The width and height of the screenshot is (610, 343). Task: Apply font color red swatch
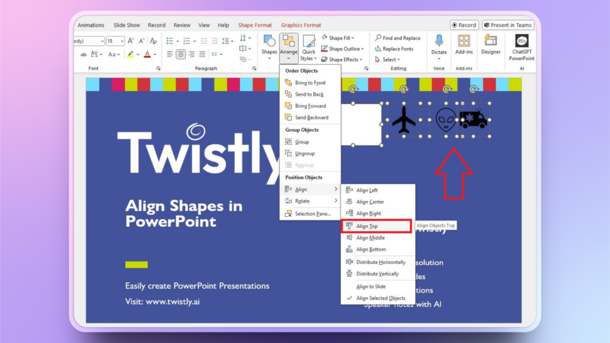coord(147,54)
